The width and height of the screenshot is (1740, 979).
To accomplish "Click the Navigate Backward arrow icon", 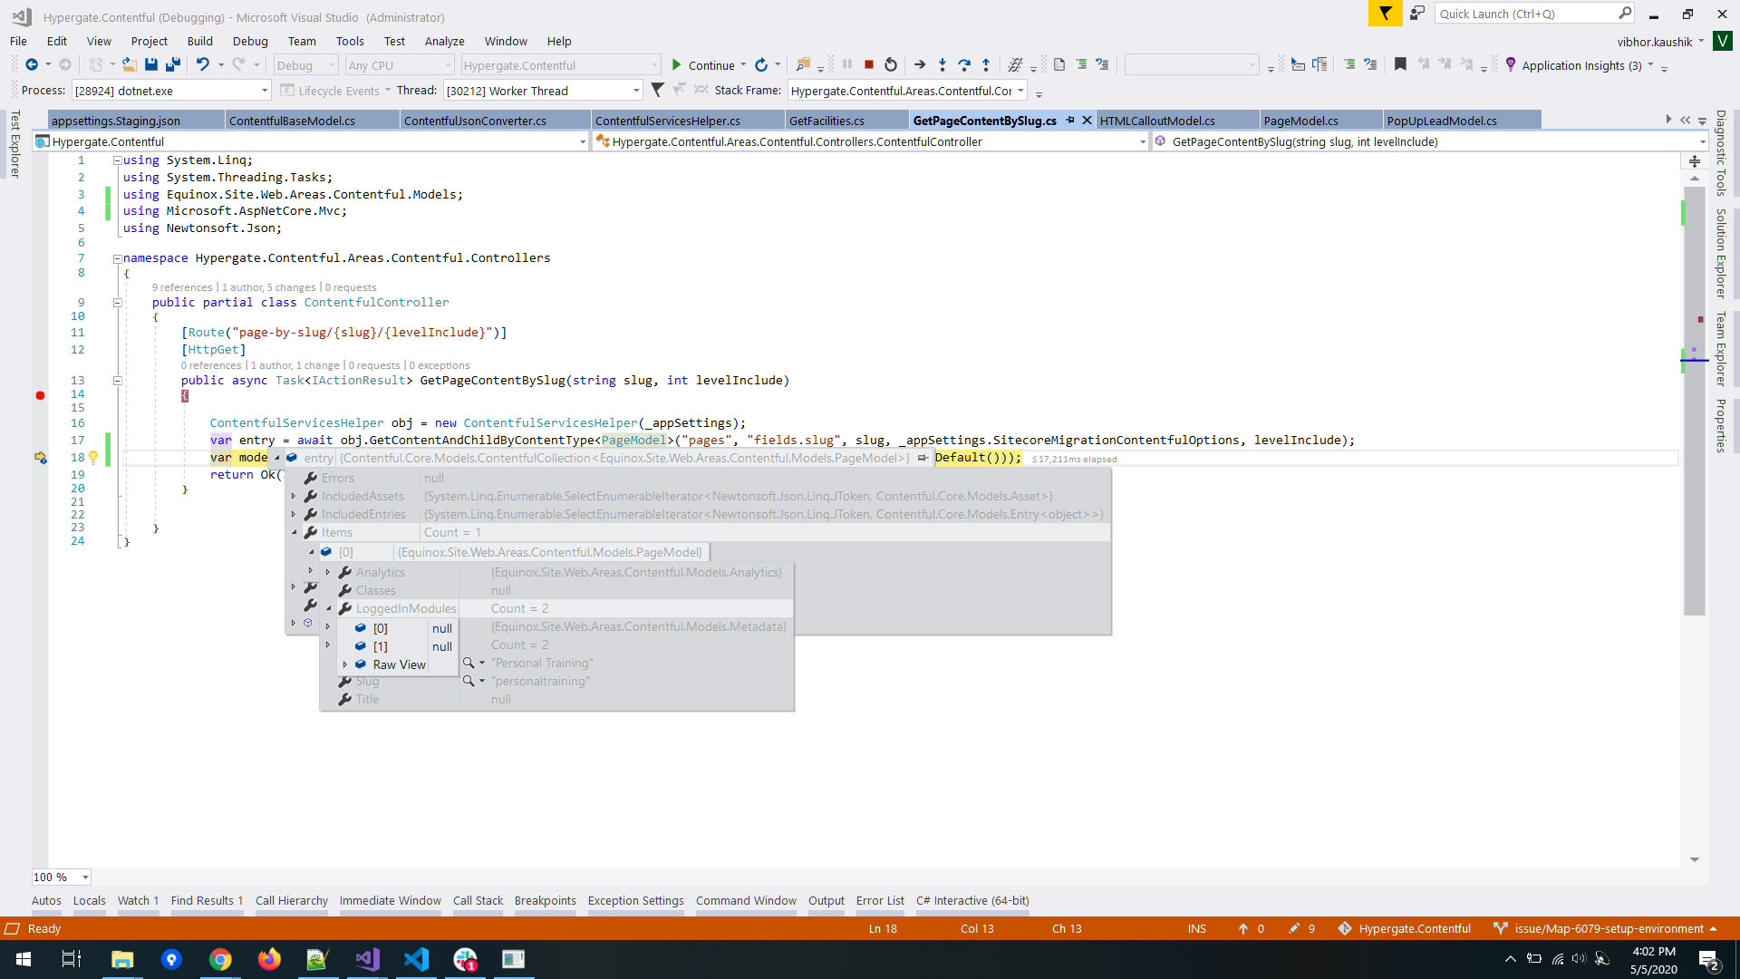I will (x=30, y=64).
